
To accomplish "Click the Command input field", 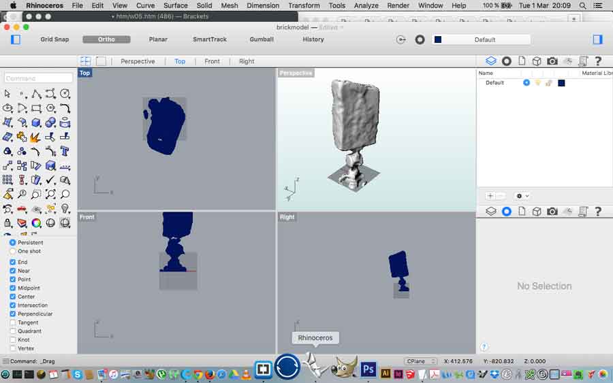I will (x=38, y=78).
